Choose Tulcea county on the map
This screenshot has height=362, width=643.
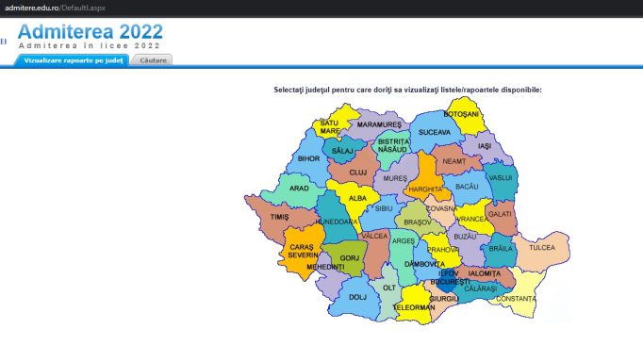pyautogui.click(x=542, y=248)
